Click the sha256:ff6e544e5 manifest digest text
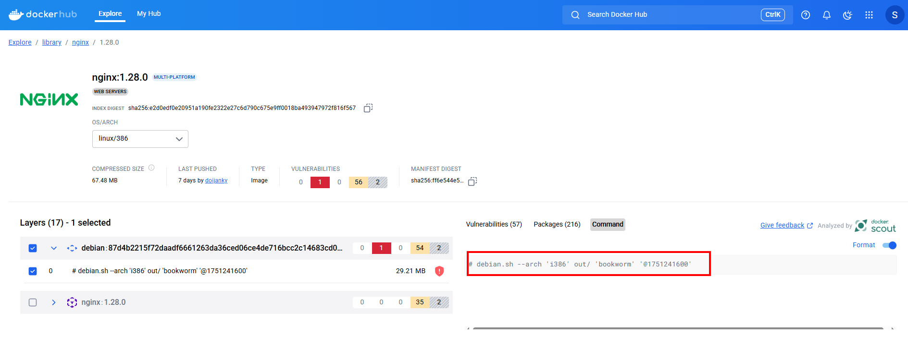This screenshot has width=908, height=349. [x=437, y=181]
